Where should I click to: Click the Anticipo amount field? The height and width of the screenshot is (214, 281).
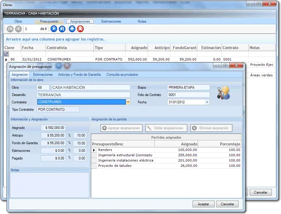[53, 136]
